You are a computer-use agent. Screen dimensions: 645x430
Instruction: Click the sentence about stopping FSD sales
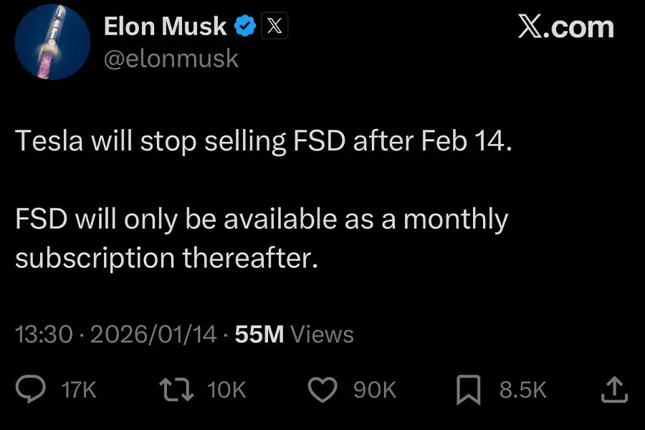pos(264,141)
